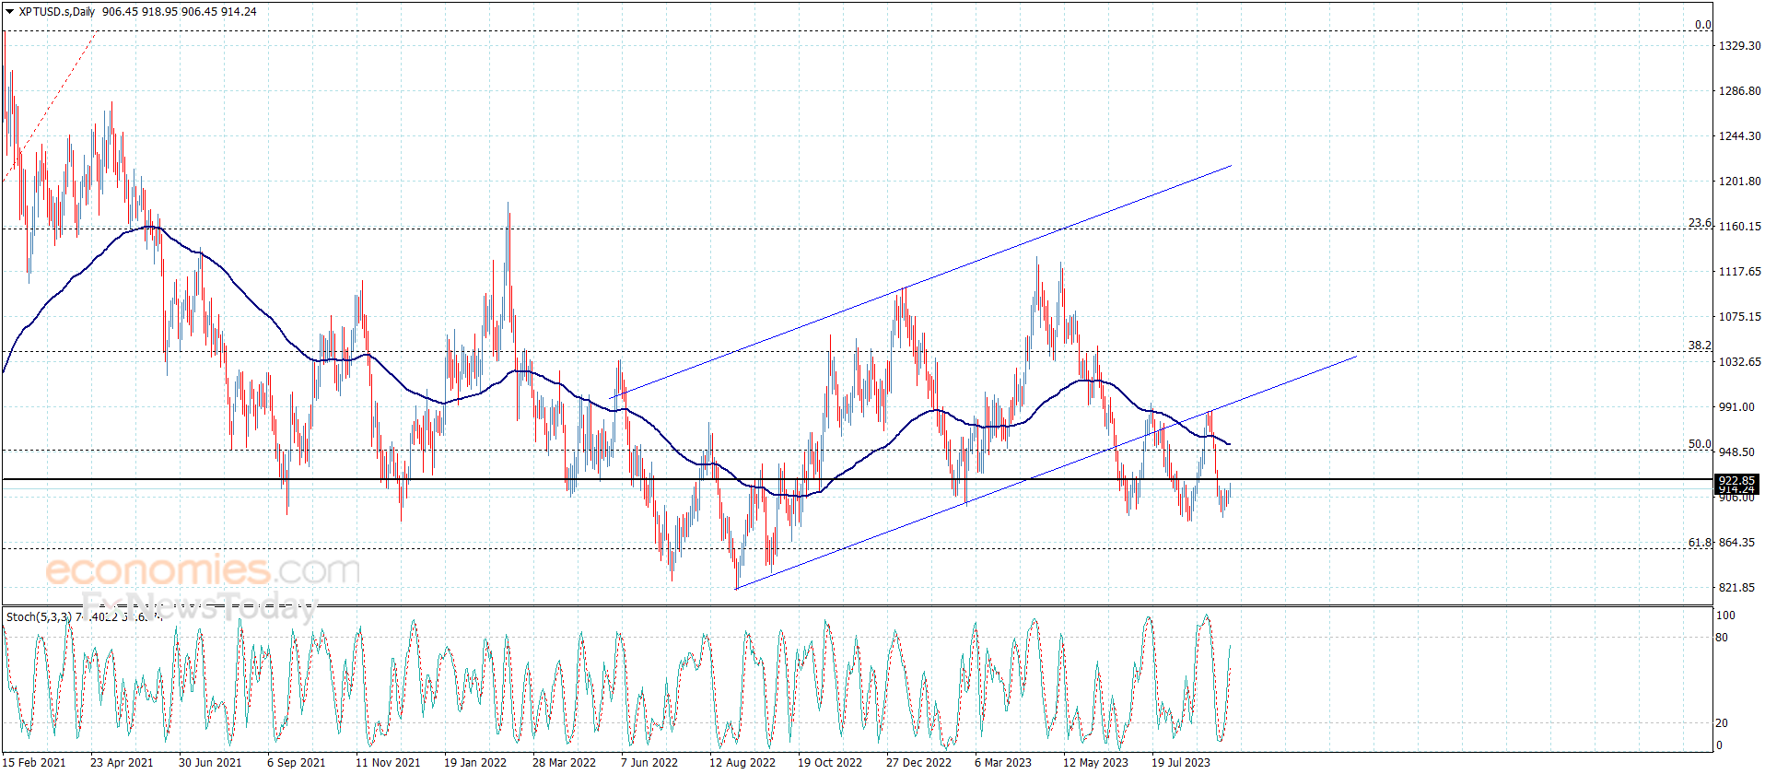
Task: Click the XPTUSD.s,Daily chart title
Action: point(57,12)
